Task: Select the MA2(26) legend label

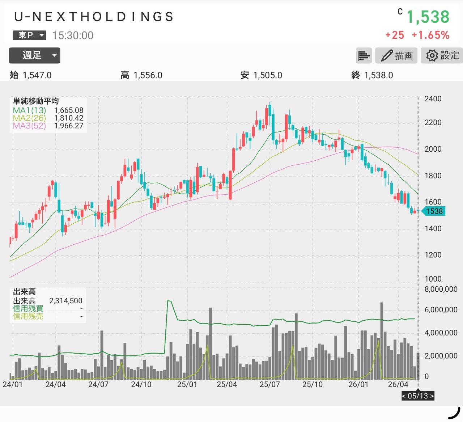Action: tap(30, 118)
